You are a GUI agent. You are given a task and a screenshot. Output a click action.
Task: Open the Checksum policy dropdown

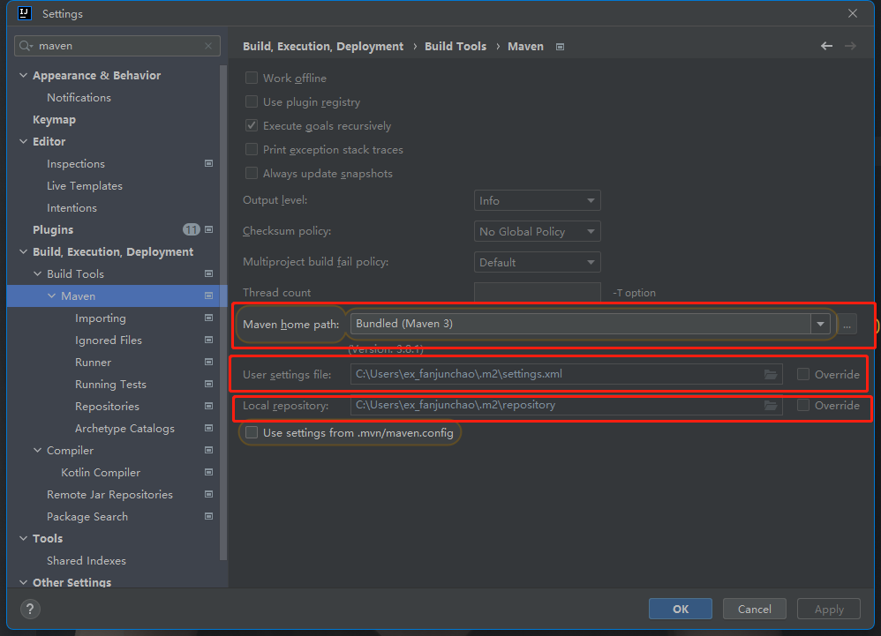[x=537, y=231]
